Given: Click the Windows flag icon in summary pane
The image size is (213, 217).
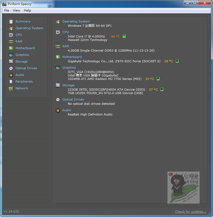Looking at the screenshot, I should point(58,21).
